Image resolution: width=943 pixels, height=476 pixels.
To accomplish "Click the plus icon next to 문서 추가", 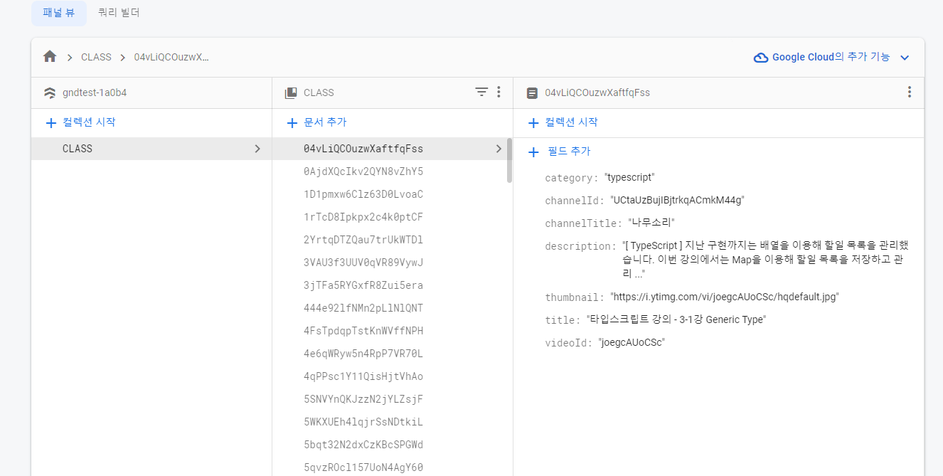I will (292, 122).
